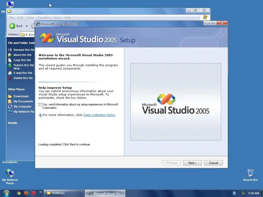Minimize the Visual Studio 2005 setup window
The image size is (263, 197).
coord(207,23)
